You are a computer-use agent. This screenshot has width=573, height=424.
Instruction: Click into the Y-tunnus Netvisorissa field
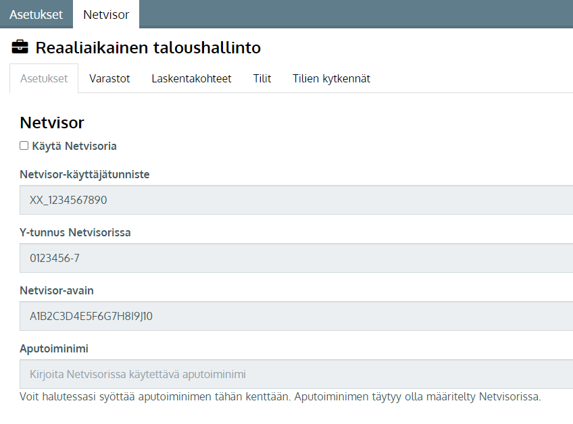pos(297,258)
